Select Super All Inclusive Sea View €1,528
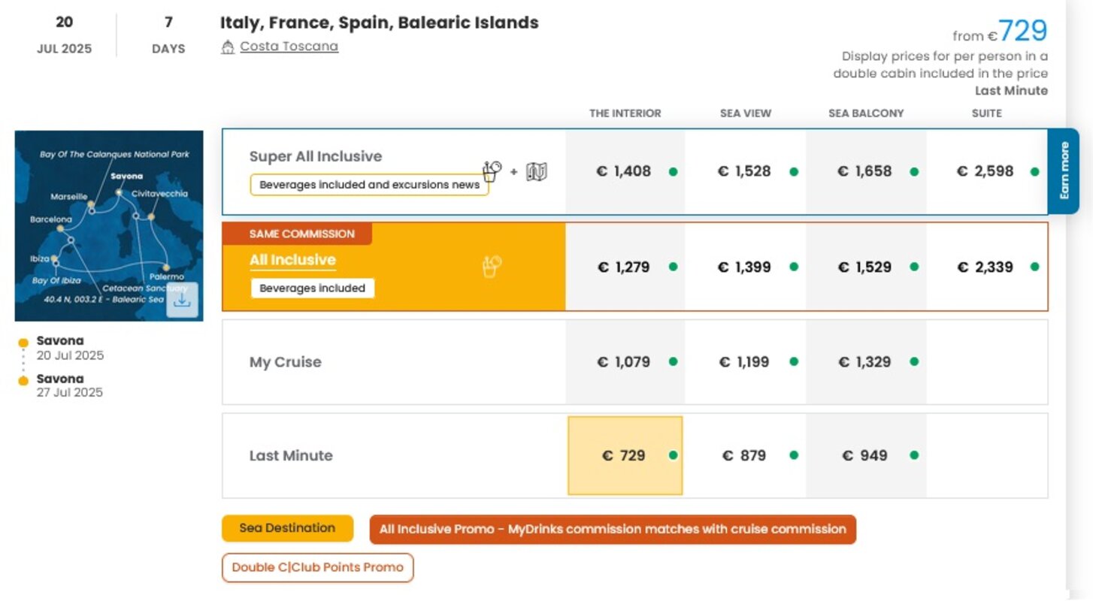The image size is (1093, 601). (745, 171)
